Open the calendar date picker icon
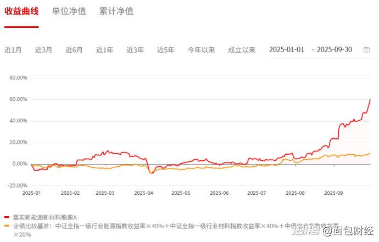The width and height of the screenshot is (379, 242). coord(366,50)
